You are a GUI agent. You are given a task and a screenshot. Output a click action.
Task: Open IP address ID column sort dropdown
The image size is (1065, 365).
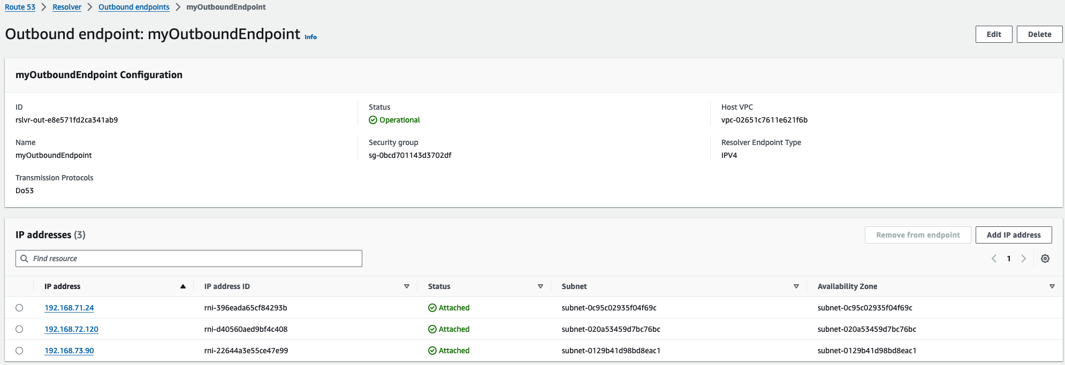(407, 286)
